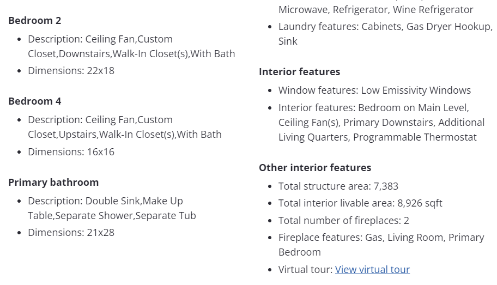Click the Total interior livable area line

[360, 203]
